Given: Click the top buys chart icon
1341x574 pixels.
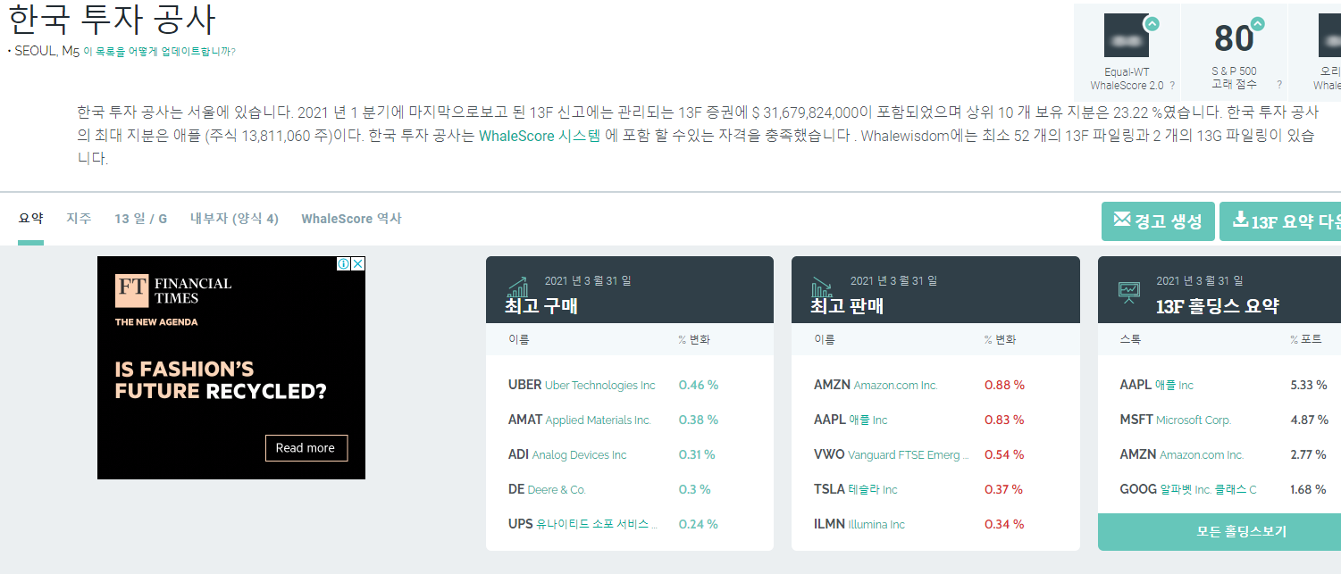Looking at the screenshot, I should [517, 287].
